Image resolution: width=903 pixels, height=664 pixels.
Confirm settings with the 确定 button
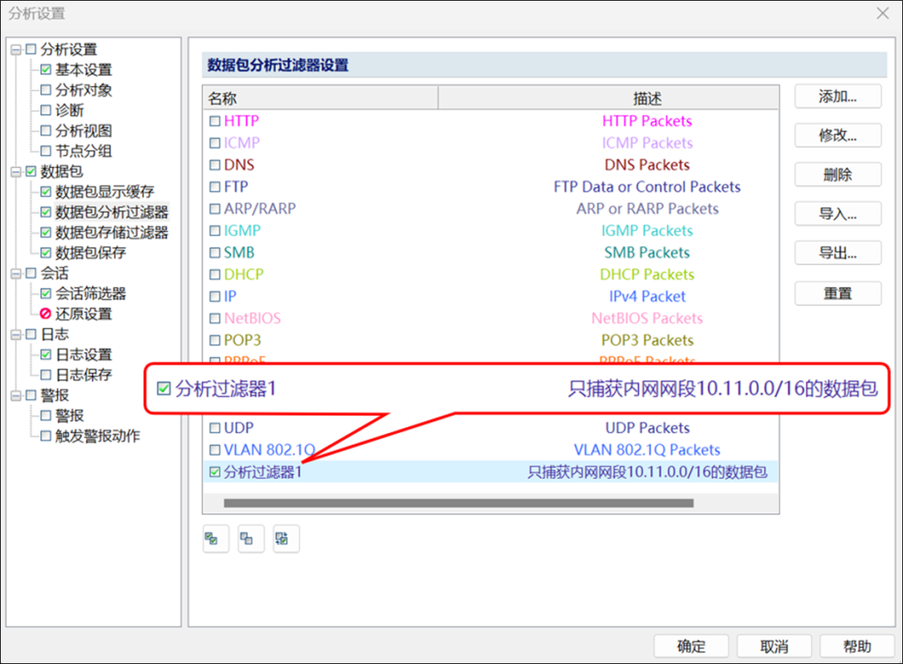tap(691, 646)
